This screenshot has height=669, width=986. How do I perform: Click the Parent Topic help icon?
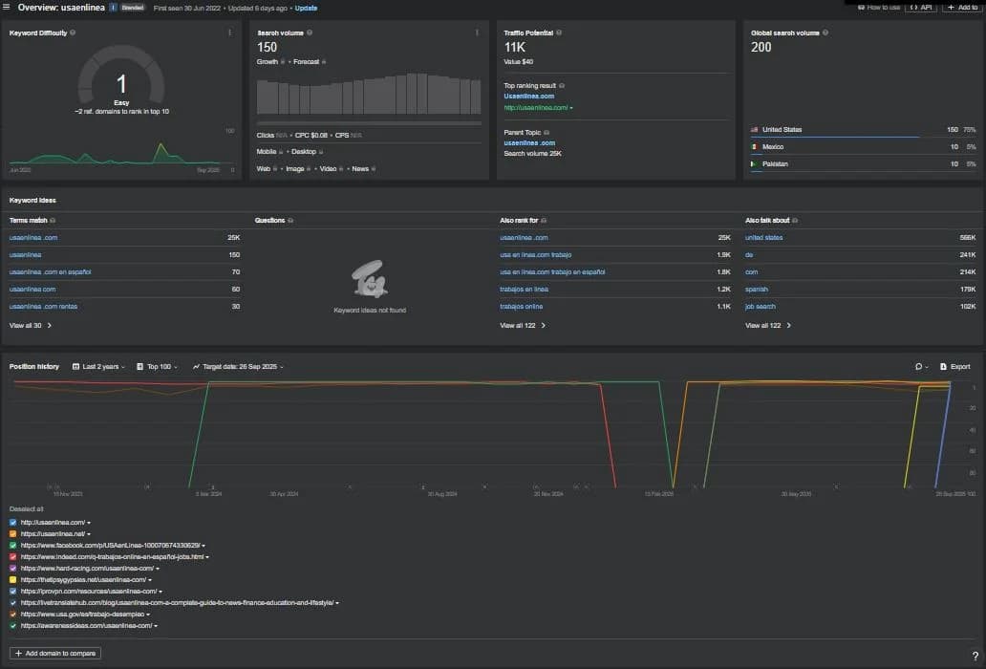coord(547,133)
